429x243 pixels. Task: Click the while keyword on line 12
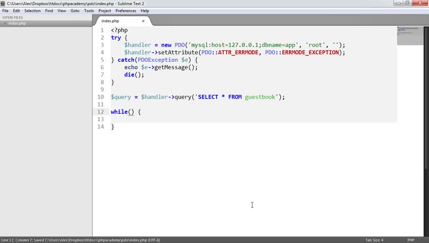(x=119, y=112)
